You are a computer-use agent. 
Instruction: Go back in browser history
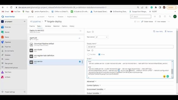coord(3,7)
